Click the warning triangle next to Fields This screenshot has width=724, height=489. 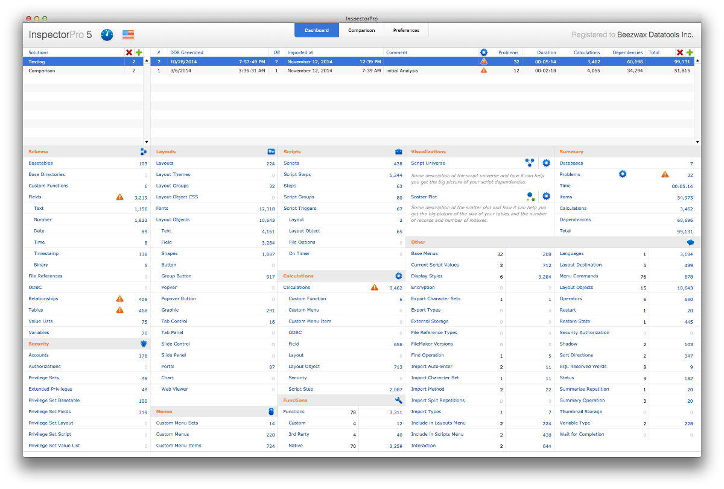click(119, 197)
